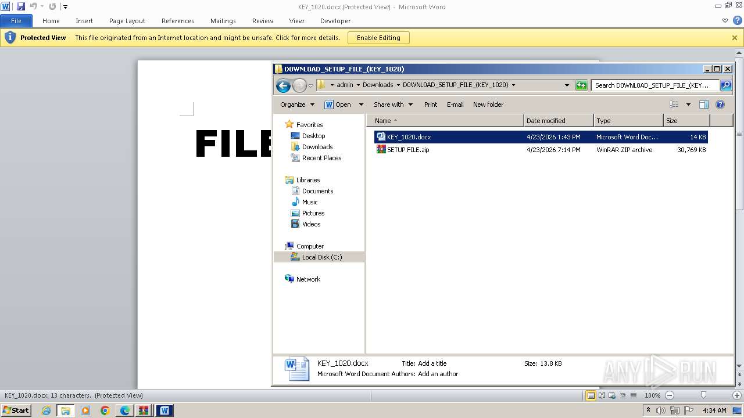The height and width of the screenshot is (418, 744).
Task: Click the green refresh button beside address bar
Action: tap(581, 85)
